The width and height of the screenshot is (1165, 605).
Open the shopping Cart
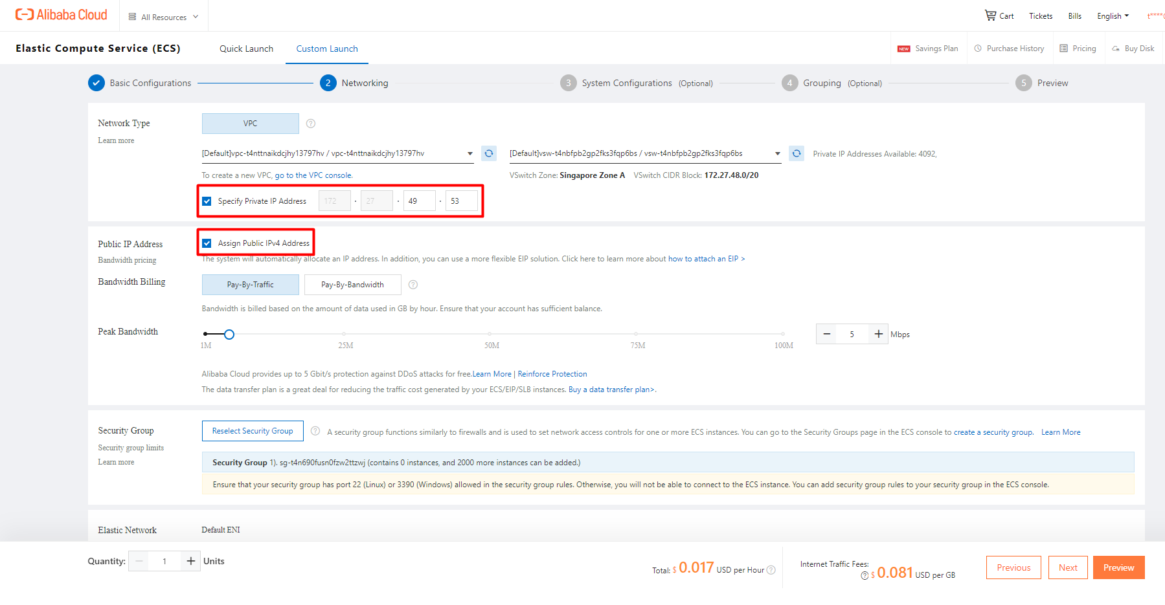[x=999, y=16]
